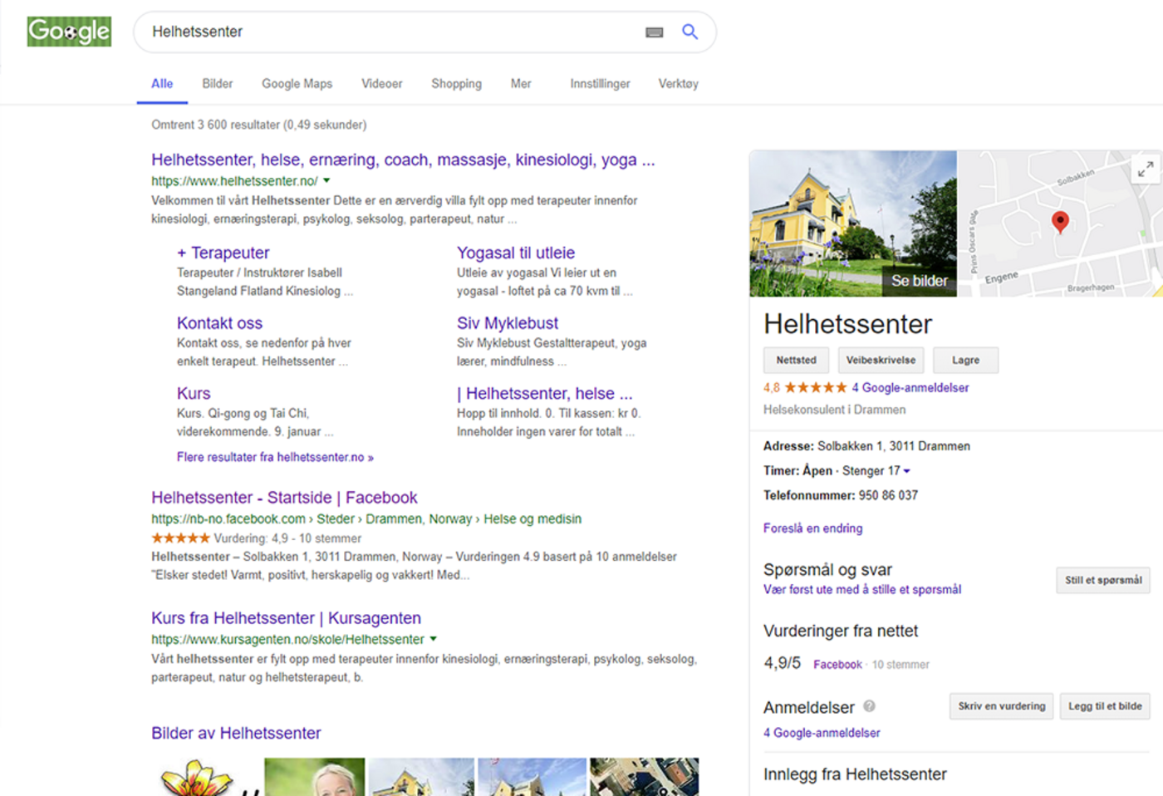Click the help icon beside Anmeldelser
Image resolution: width=1163 pixels, height=796 pixels.
coord(869,706)
